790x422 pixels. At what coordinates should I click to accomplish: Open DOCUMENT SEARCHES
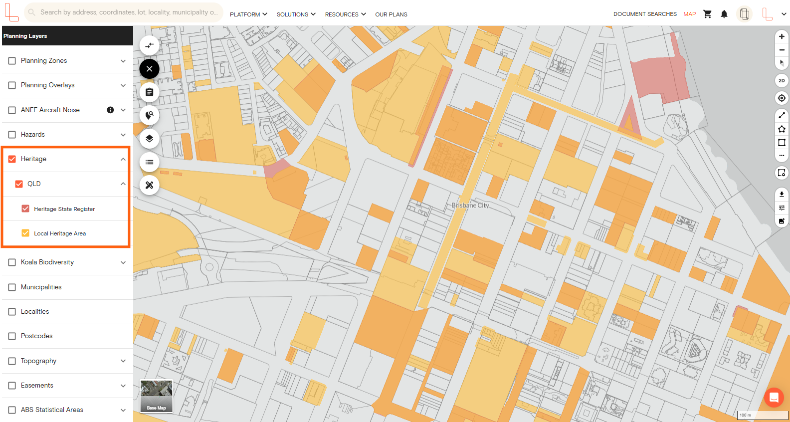coord(645,14)
